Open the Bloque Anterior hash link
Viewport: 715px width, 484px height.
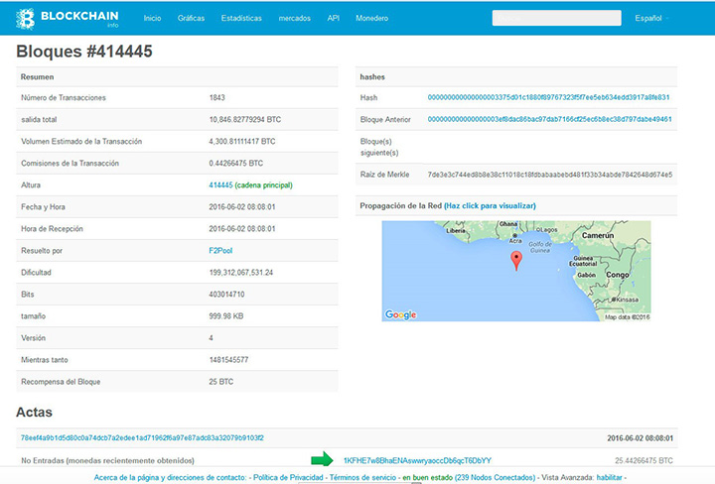(549, 119)
